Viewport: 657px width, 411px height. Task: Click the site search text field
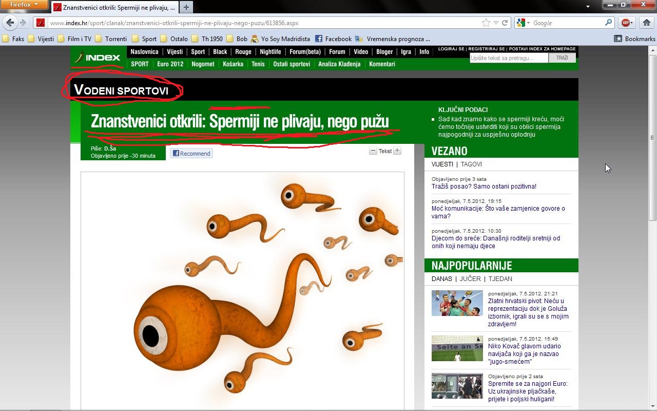pyautogui.click(x=509, y=58)
